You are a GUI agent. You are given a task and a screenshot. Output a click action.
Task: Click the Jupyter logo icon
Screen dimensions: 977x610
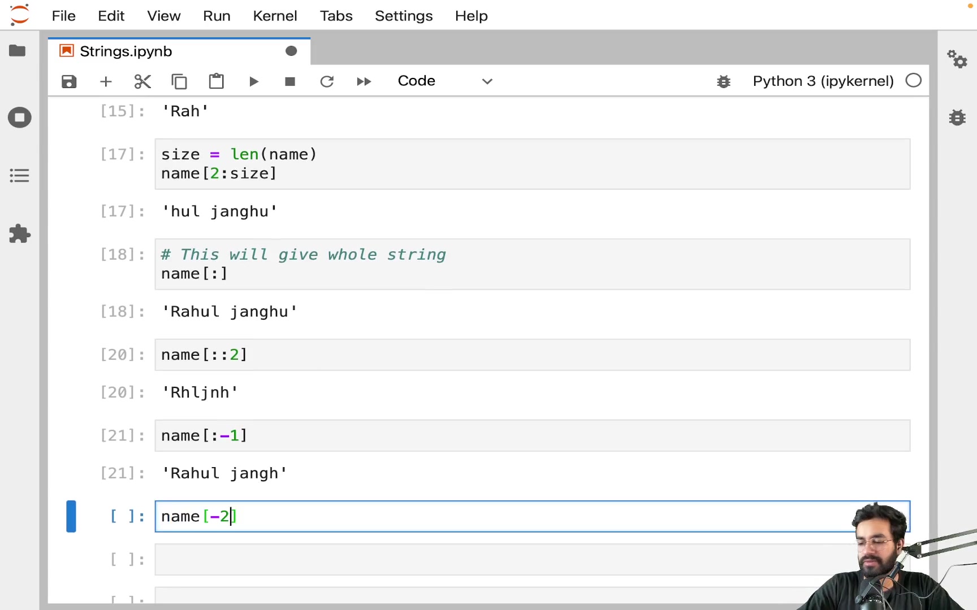19,15
